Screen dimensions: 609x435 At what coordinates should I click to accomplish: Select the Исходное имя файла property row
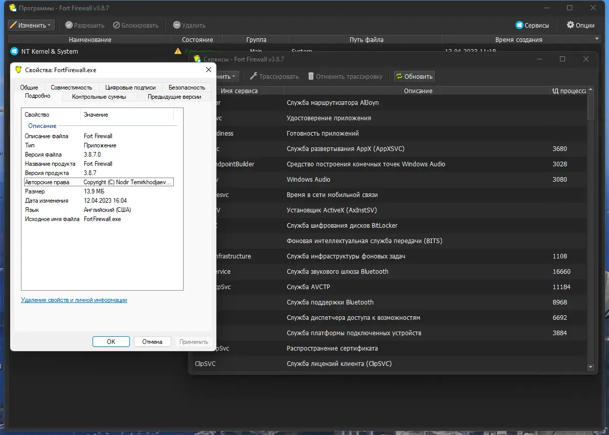(x=99, y=219)
